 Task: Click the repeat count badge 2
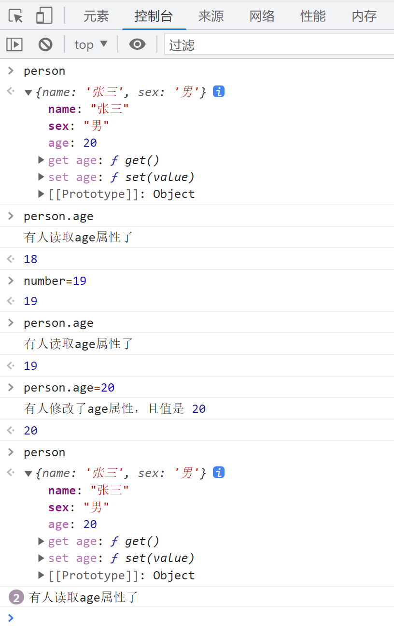click(x=16, y=598)
